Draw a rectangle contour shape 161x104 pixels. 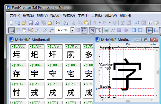[119, 30]
